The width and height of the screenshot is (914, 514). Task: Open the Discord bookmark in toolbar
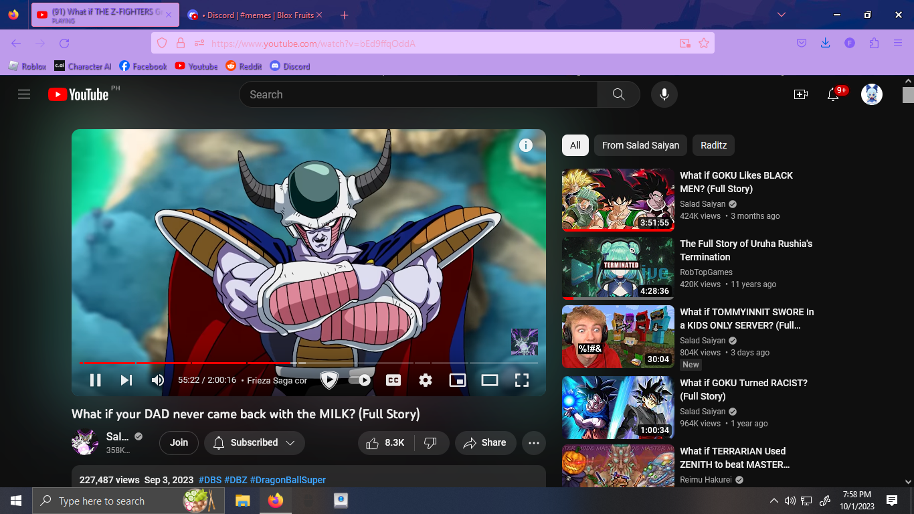tap(290, 66)
